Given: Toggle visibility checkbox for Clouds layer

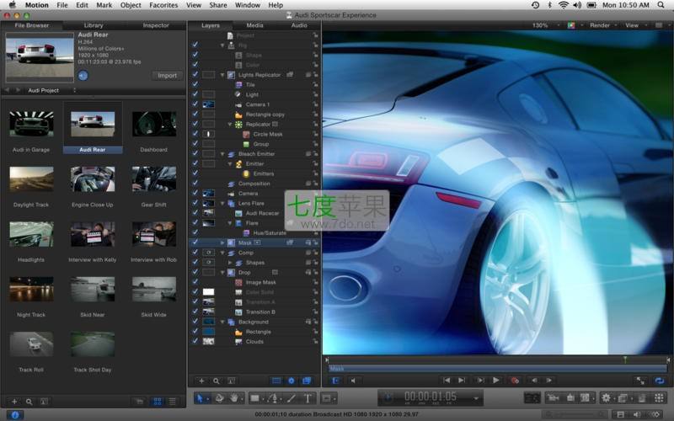Looking at the screenshot, I should click(195, 341).
